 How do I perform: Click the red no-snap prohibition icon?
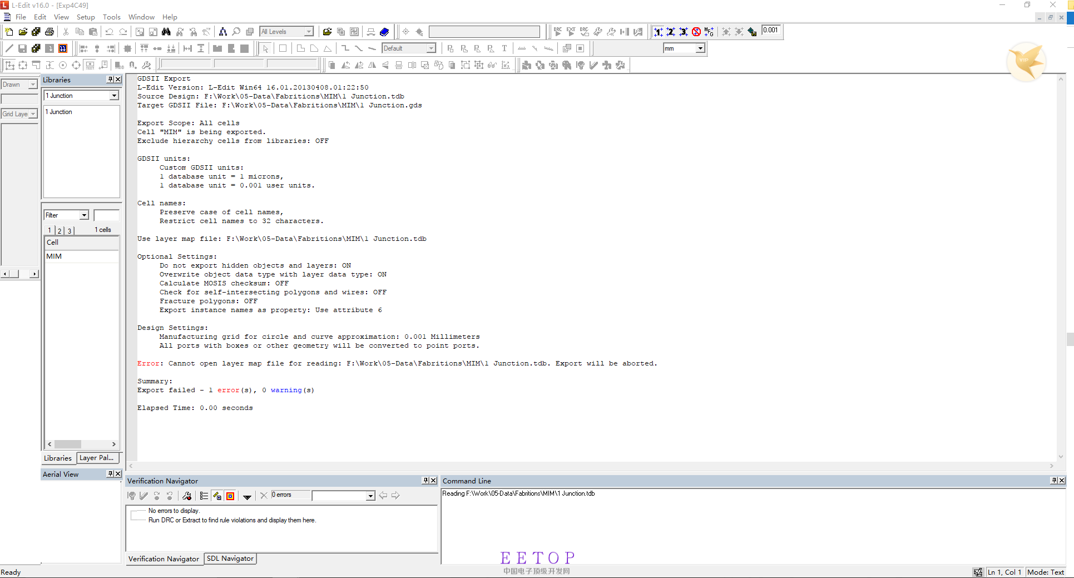(x=696, y=32)
